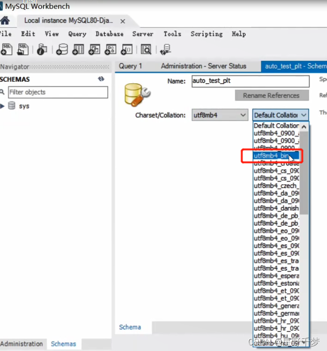Select utf8mb4_estonia collation entry
This screenshot has width=327, height=351.
[x=276, y=283]
